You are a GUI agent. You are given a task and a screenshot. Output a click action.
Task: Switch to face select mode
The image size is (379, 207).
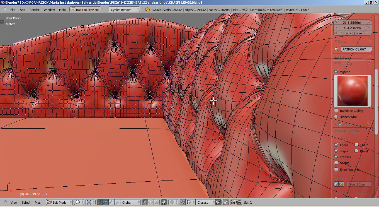pos(157,202)
